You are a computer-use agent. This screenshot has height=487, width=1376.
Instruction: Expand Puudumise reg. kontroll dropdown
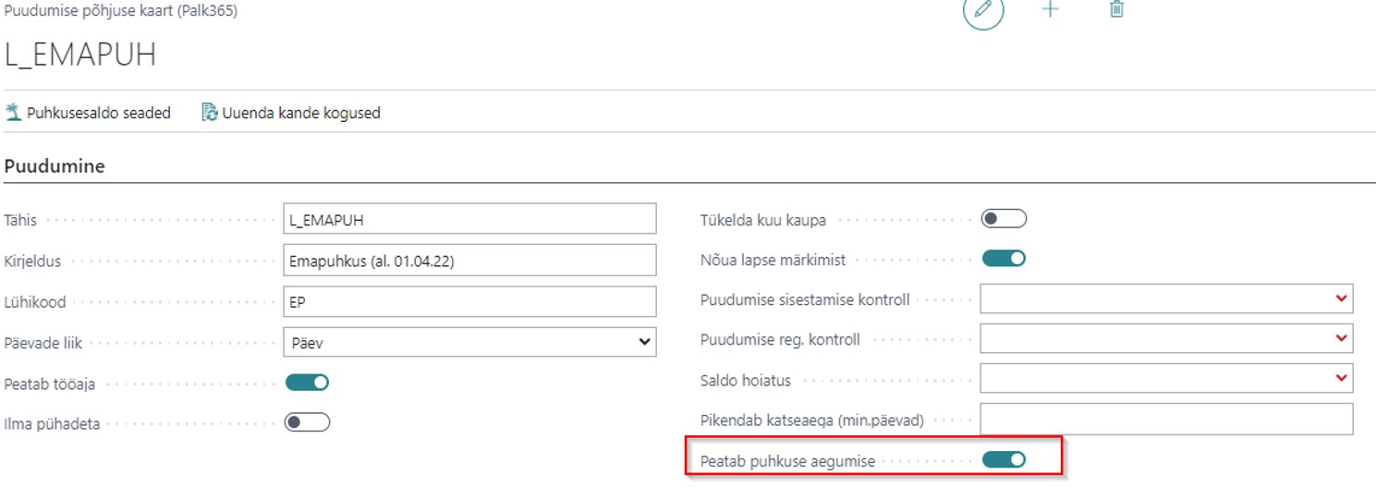(1167, 338)
